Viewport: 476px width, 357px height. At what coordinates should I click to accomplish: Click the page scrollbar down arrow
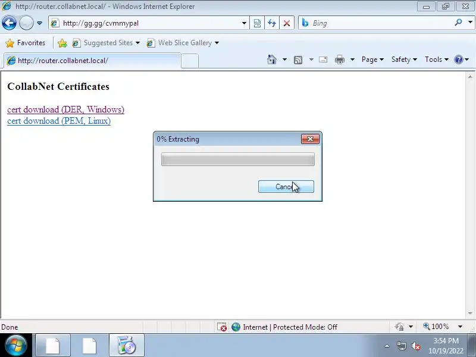point(470,313)
